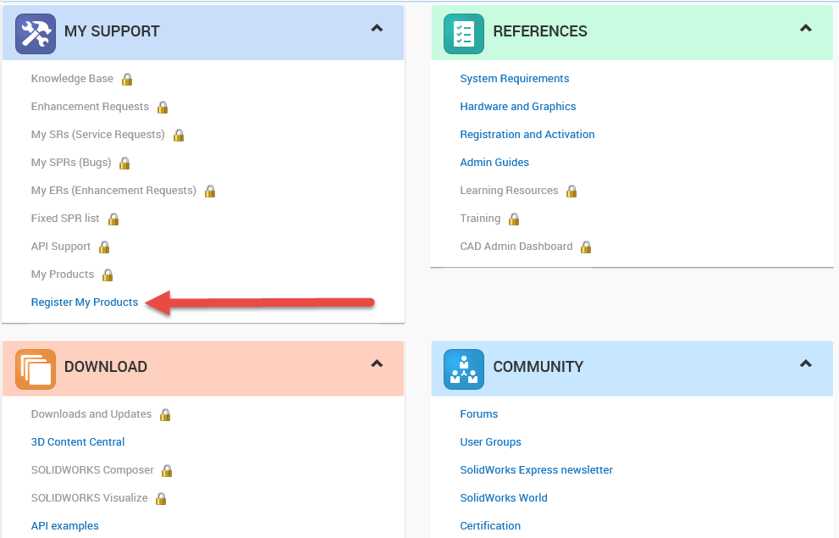The image size is (839, 538).
Task: Open SolidWorks Express newsletter link
Action: [x=537, y=469]
